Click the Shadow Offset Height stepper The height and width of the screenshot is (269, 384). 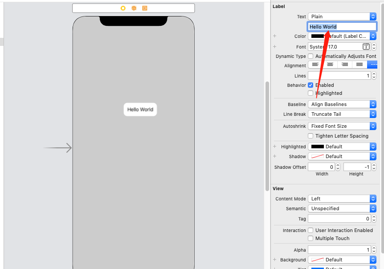coord(374,167)
